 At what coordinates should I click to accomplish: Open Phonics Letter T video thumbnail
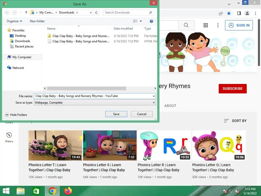(x=55, y=145)
